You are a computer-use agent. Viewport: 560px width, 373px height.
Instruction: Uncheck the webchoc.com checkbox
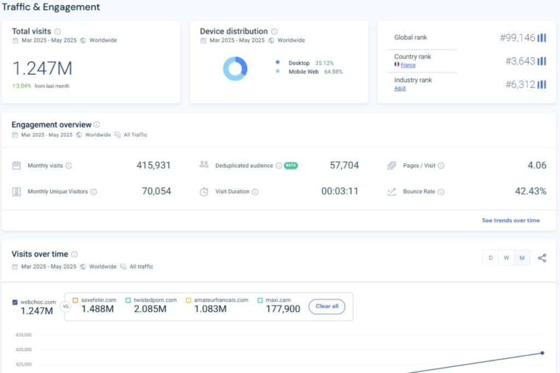pos(15,302)
